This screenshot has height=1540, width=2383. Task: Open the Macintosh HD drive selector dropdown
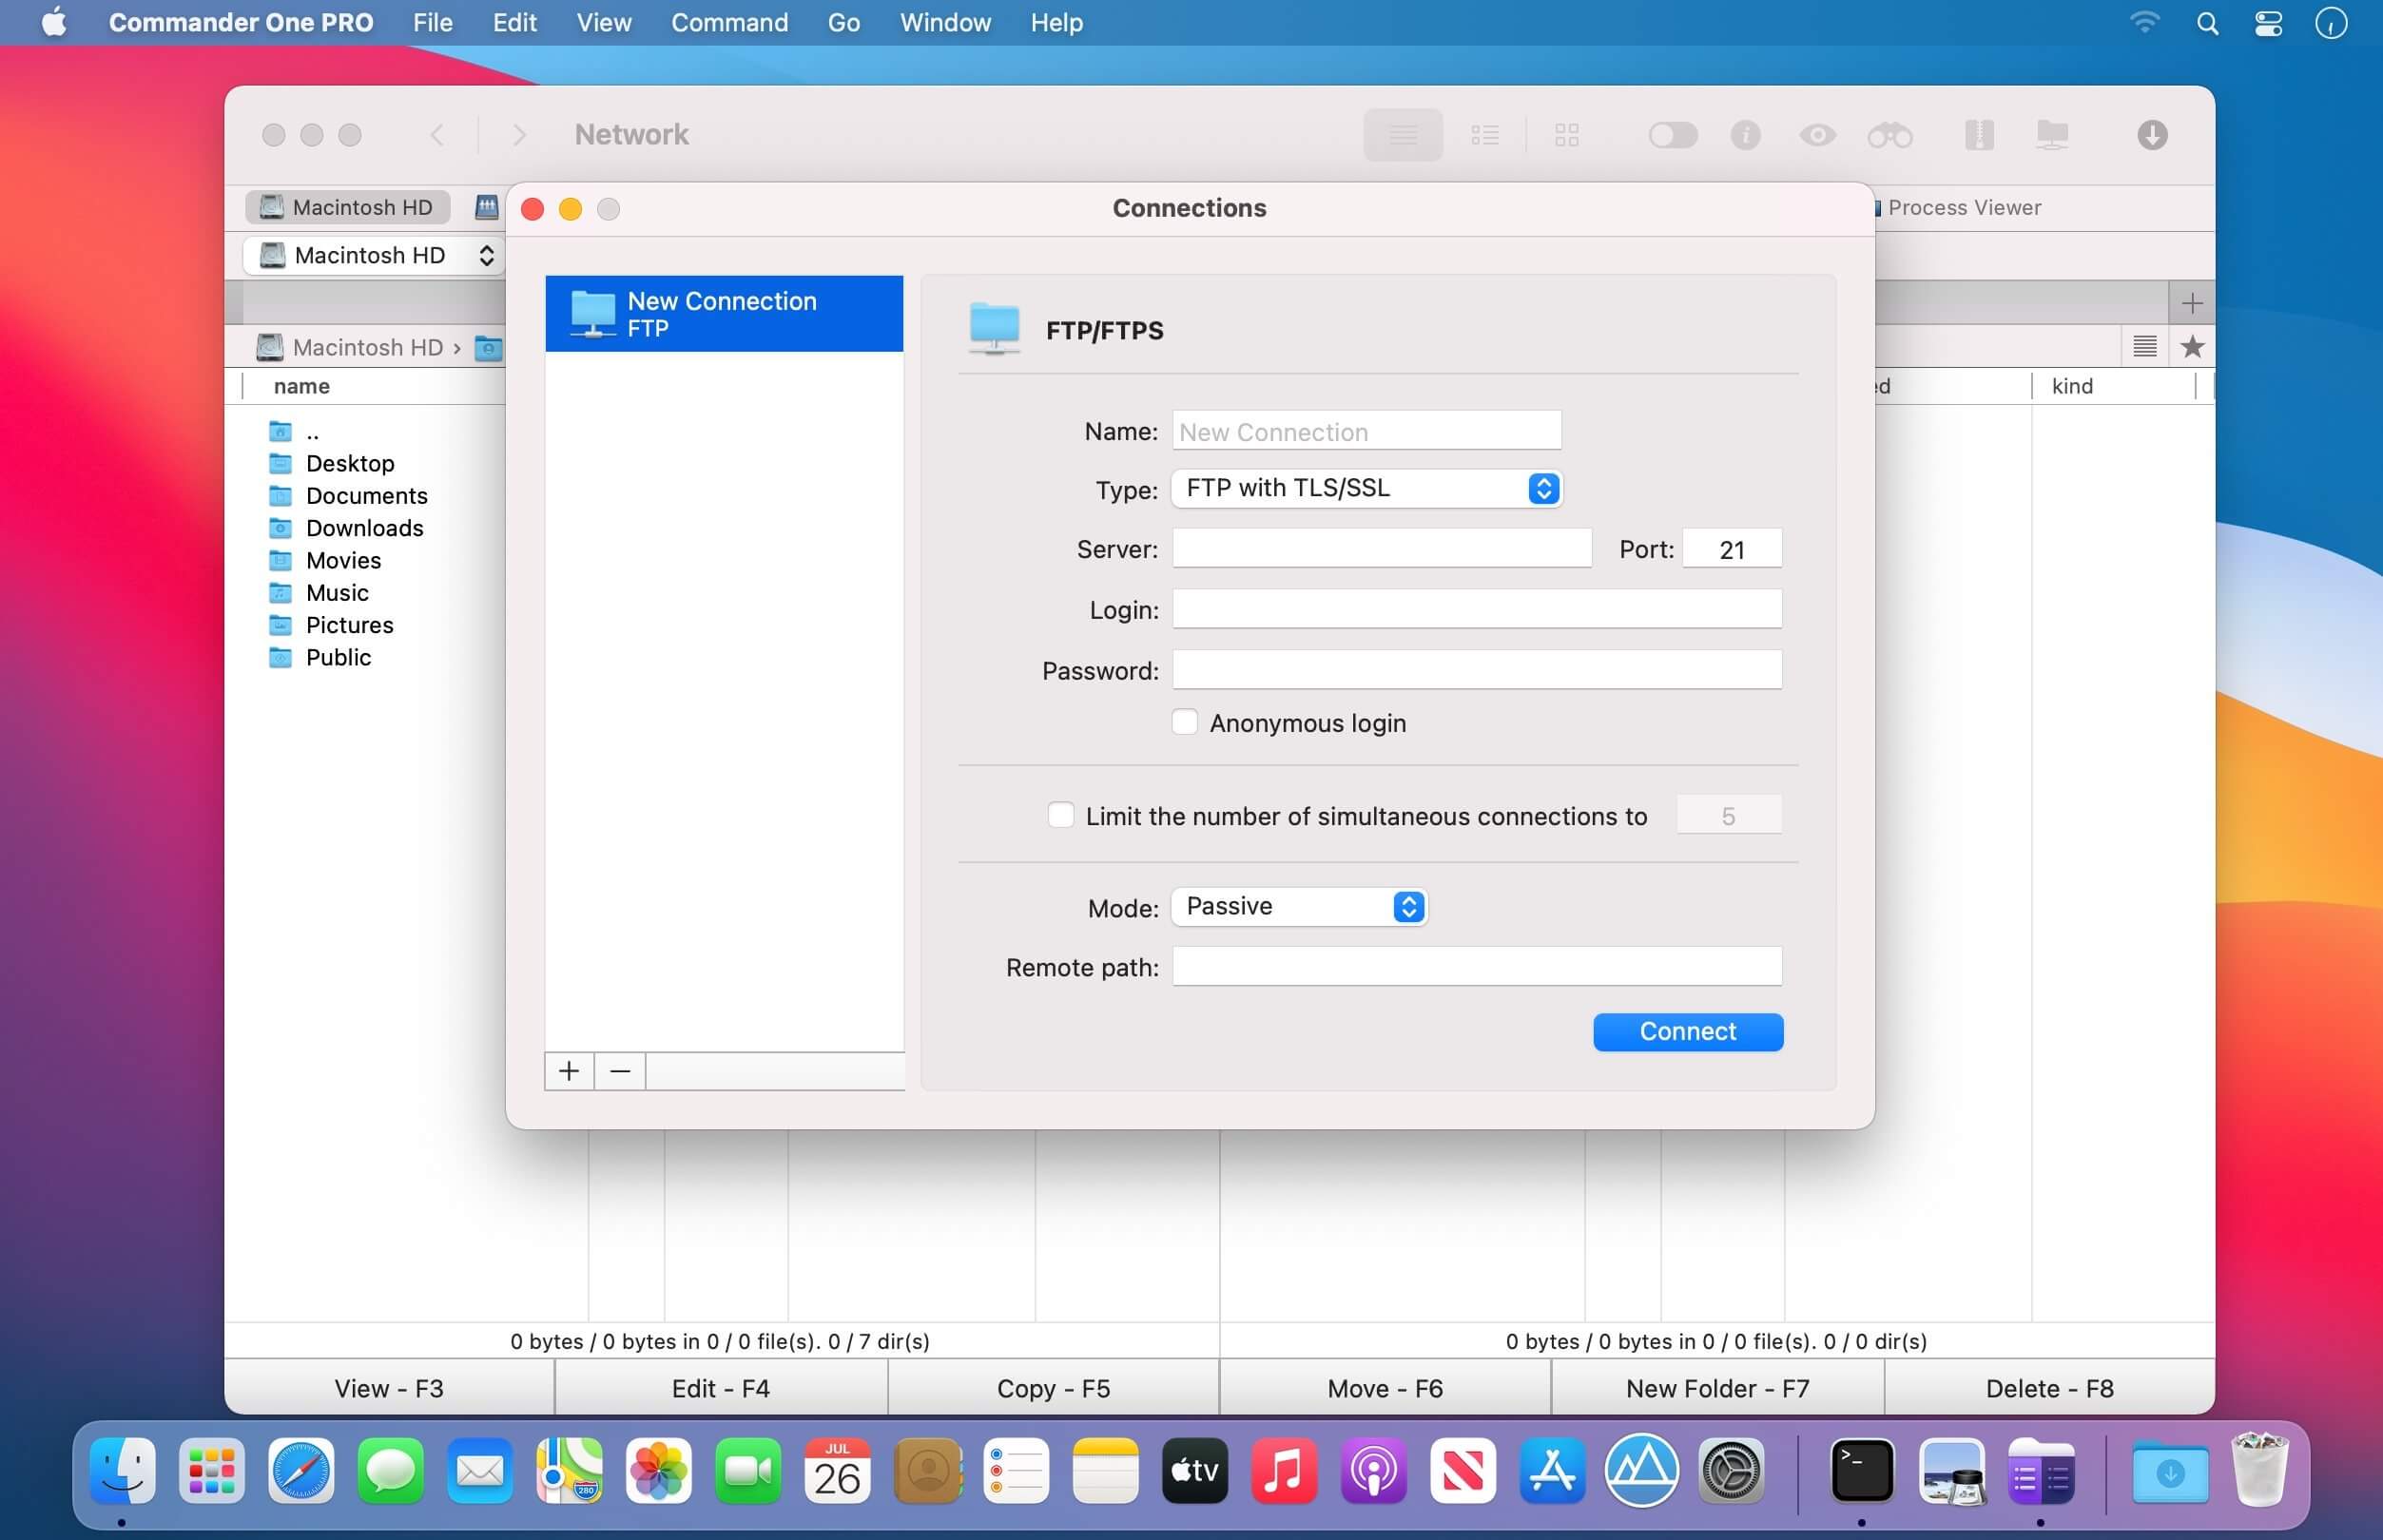[373, 255]
